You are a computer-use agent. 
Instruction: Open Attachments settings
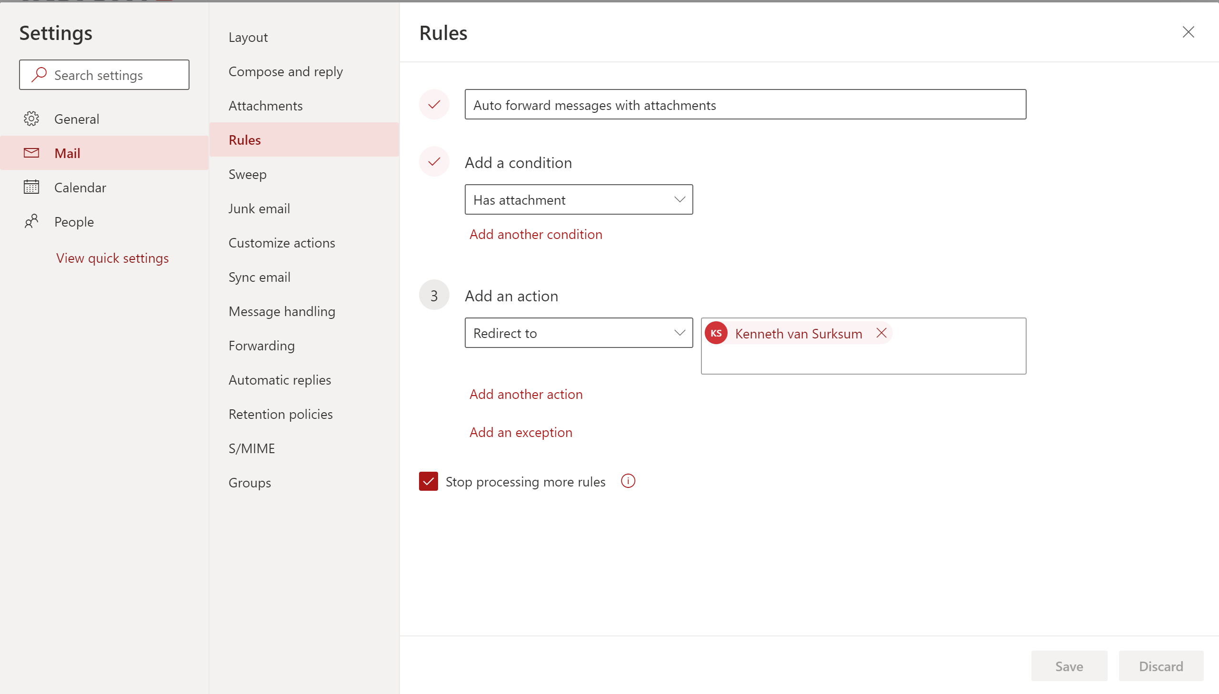[304, 106]
